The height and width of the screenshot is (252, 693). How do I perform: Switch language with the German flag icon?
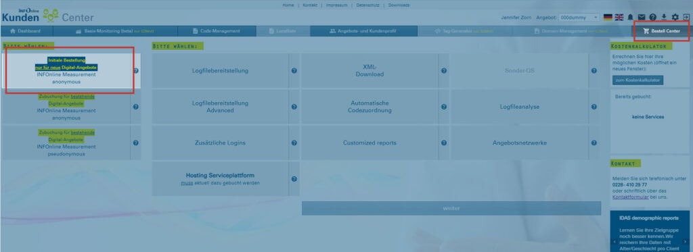608,17
